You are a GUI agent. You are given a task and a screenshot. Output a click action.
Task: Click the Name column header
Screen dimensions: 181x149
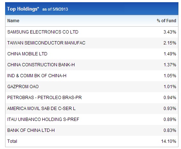pos(13,21)
